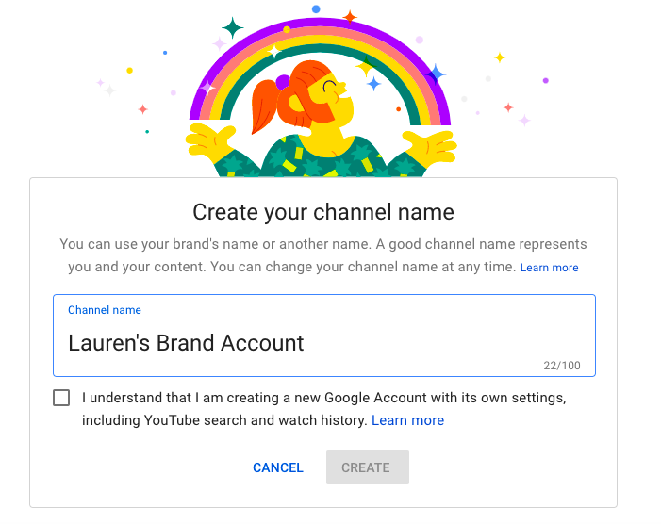Click the 'Create your channel name' heading
Image resolution: width=661 pixels, height=524 pixels.
coord(323,212)
